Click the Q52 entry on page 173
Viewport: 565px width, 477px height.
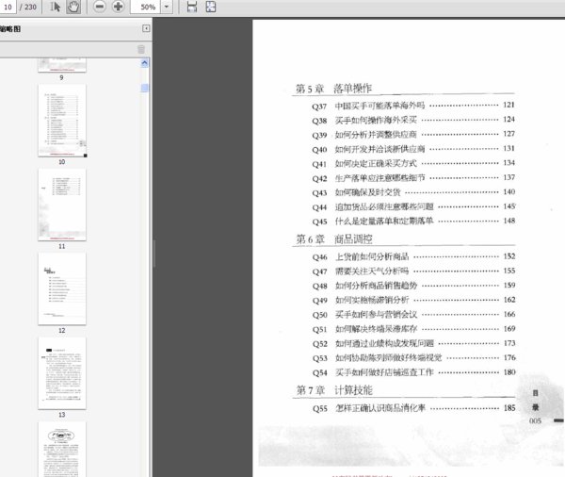coord(413,343)
